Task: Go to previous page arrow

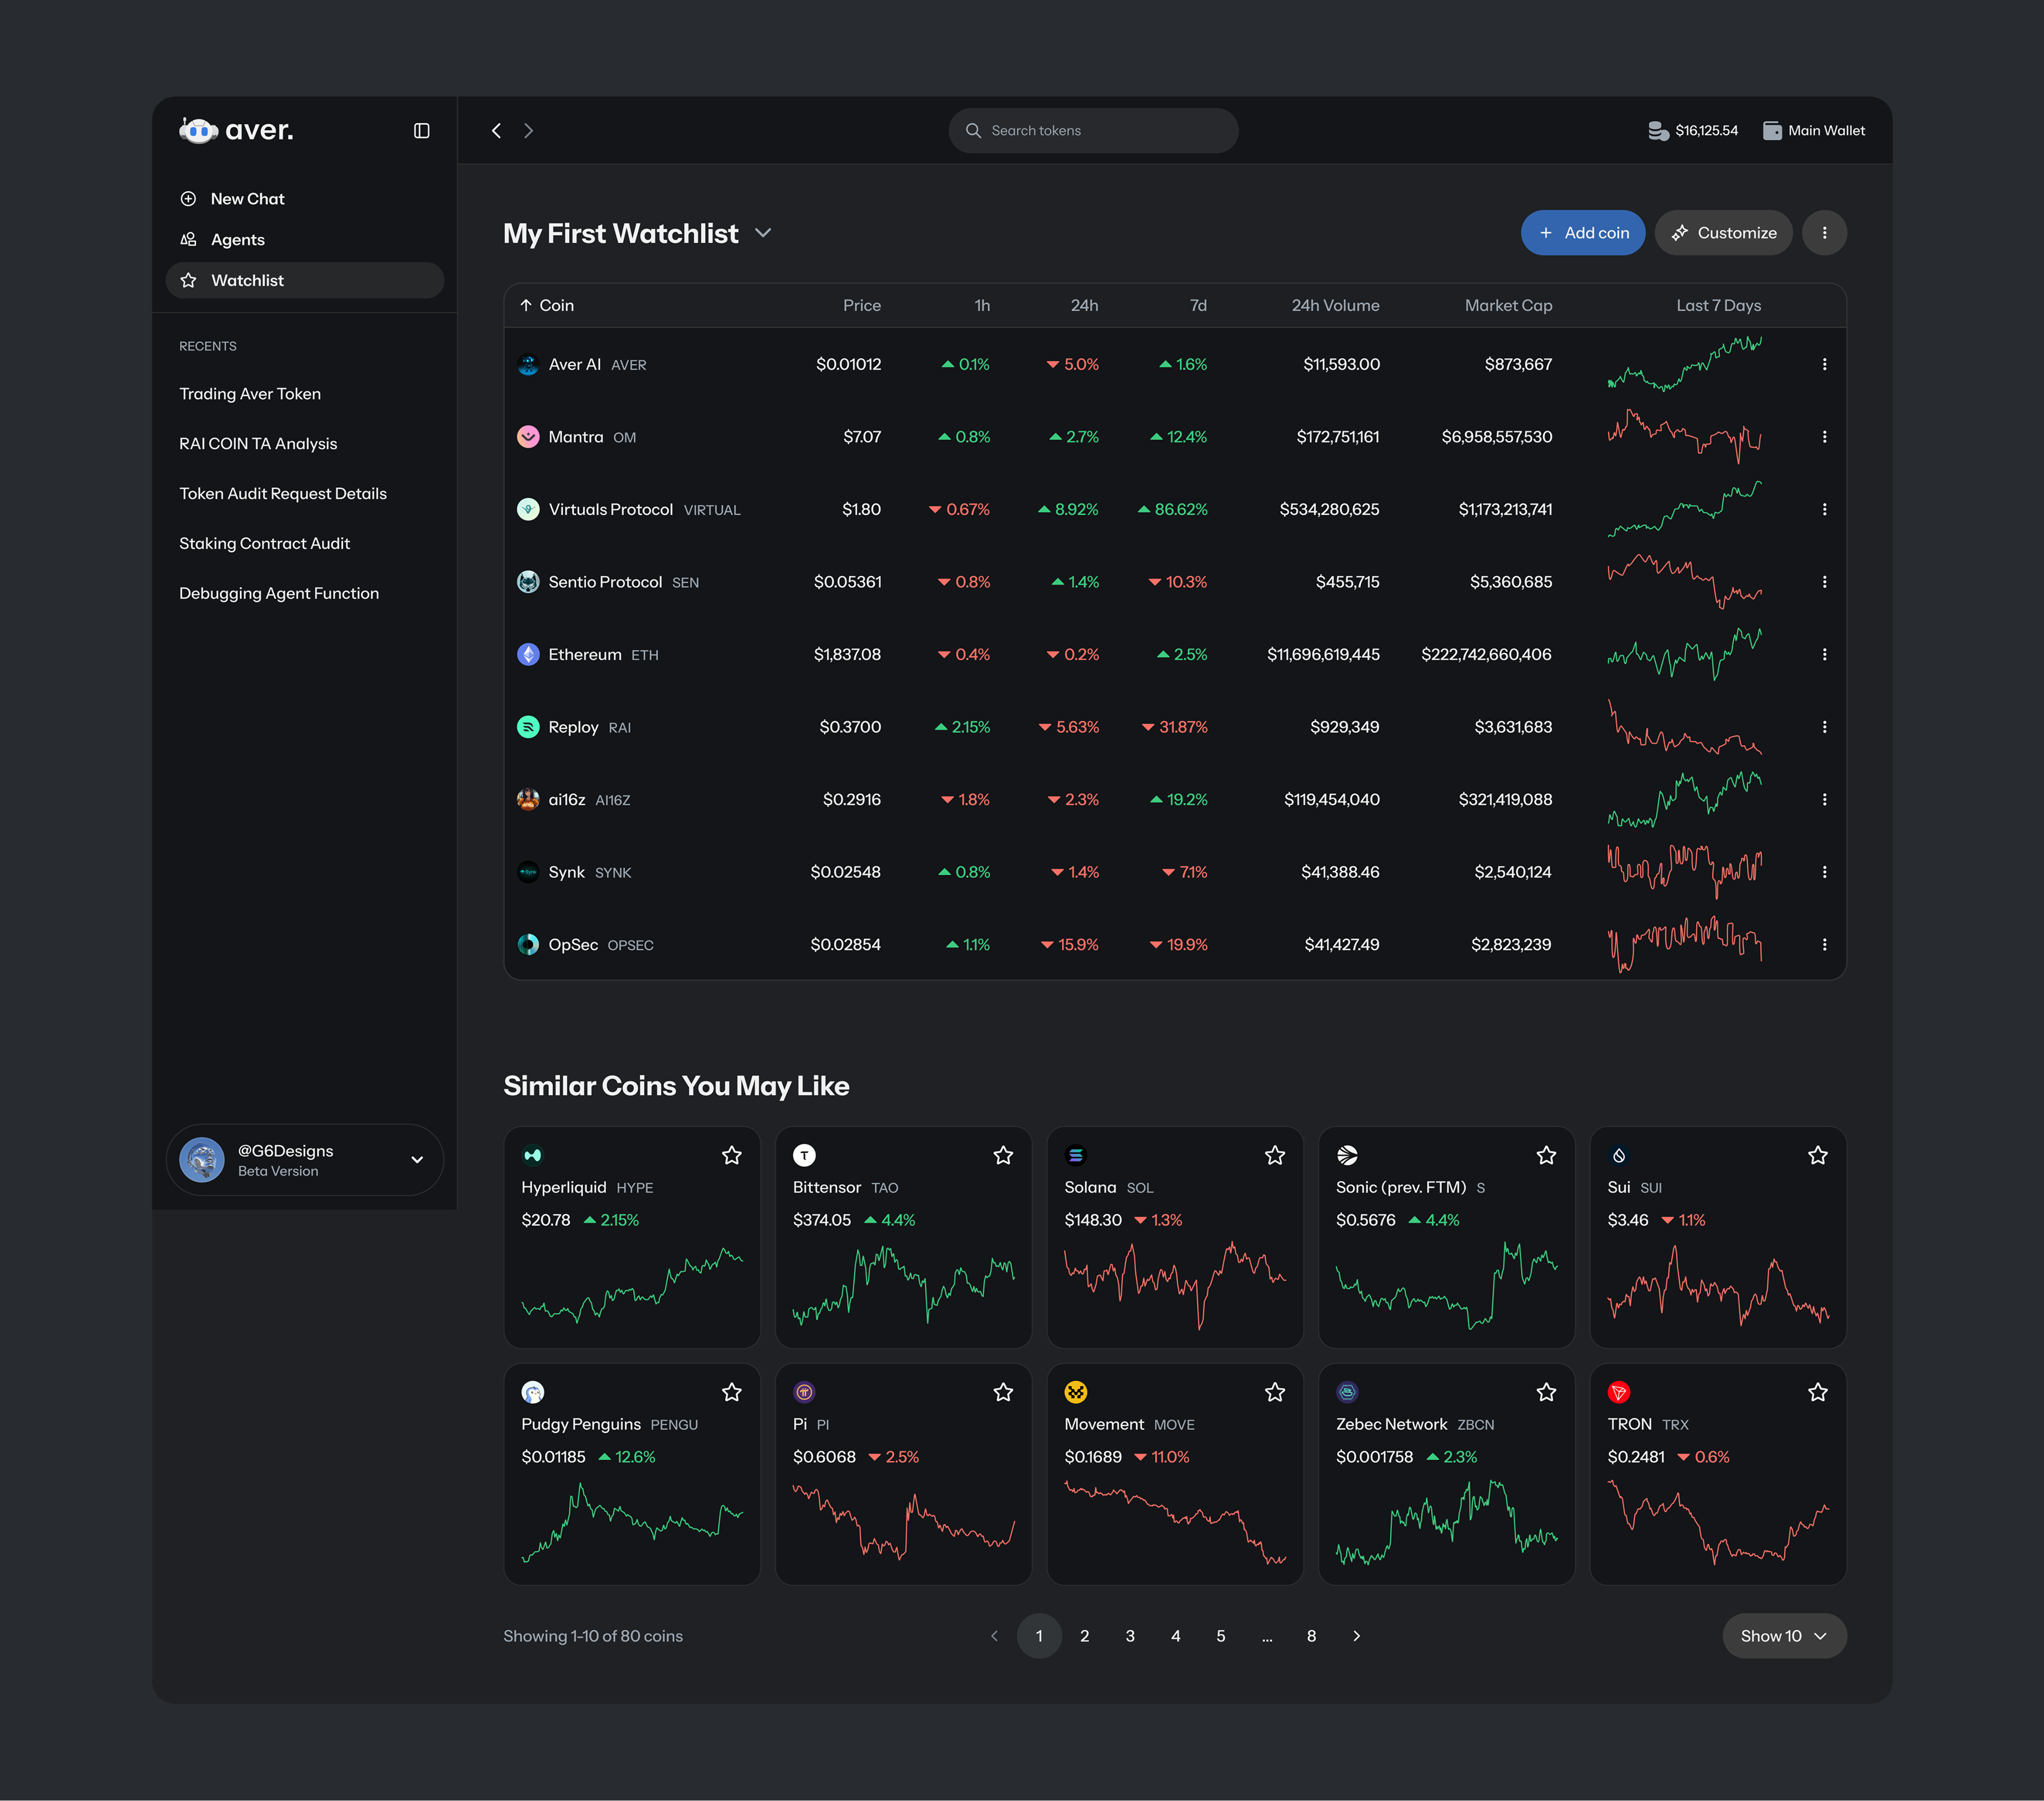Action: pyautogui.click(x=994, y=1636)
